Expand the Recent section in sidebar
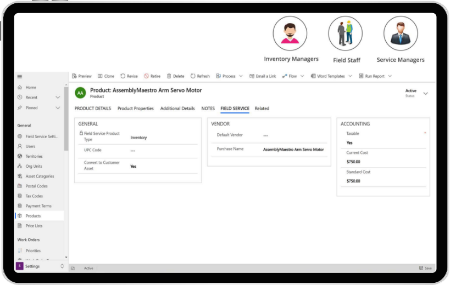The width and height of the screenshot is (450, 285). pyautogui.click(x=58, y=98)
